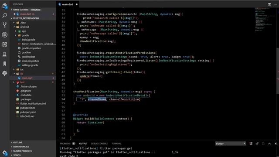Click the code minimap overview

265,20
